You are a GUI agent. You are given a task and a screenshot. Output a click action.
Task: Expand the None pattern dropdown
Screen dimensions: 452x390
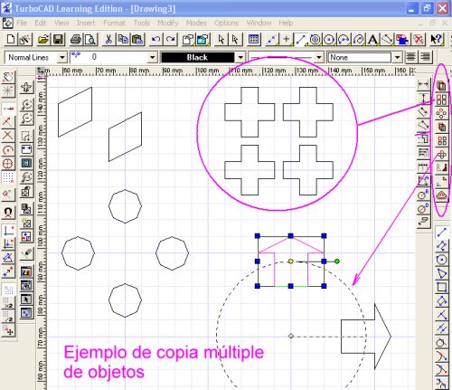(x=398, y=57)
